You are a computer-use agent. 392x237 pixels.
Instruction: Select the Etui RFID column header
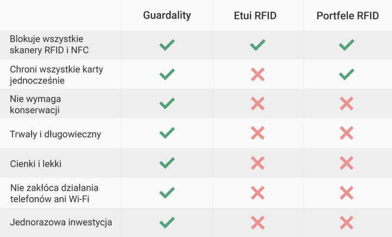pyautogui.click(x=255, y=15)
